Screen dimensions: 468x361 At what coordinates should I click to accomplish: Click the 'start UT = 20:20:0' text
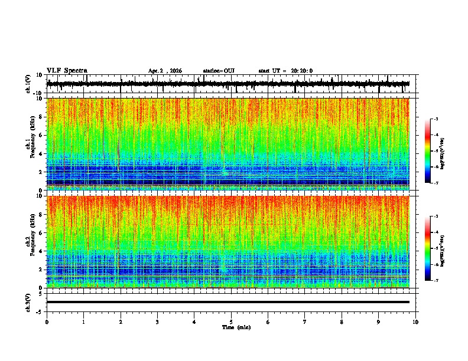[285, 71]
